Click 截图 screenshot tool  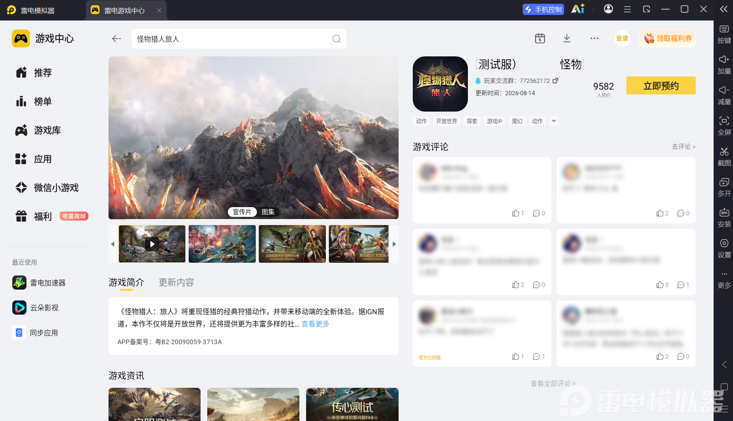(724, 157)
